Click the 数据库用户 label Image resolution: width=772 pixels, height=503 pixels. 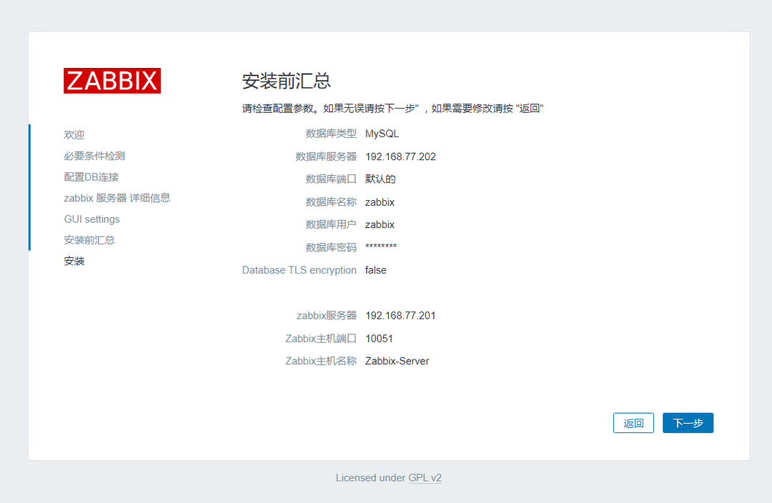click(x=331, y=225)
